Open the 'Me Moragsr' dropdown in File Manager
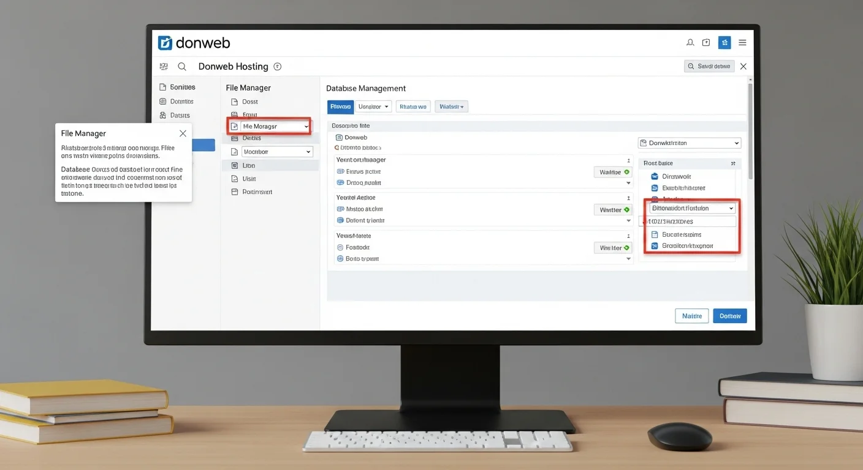Screen dimensions: 863x470 click(276, 126)
